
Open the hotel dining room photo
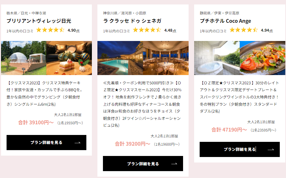pyautogui.click(x=166, y=58)
